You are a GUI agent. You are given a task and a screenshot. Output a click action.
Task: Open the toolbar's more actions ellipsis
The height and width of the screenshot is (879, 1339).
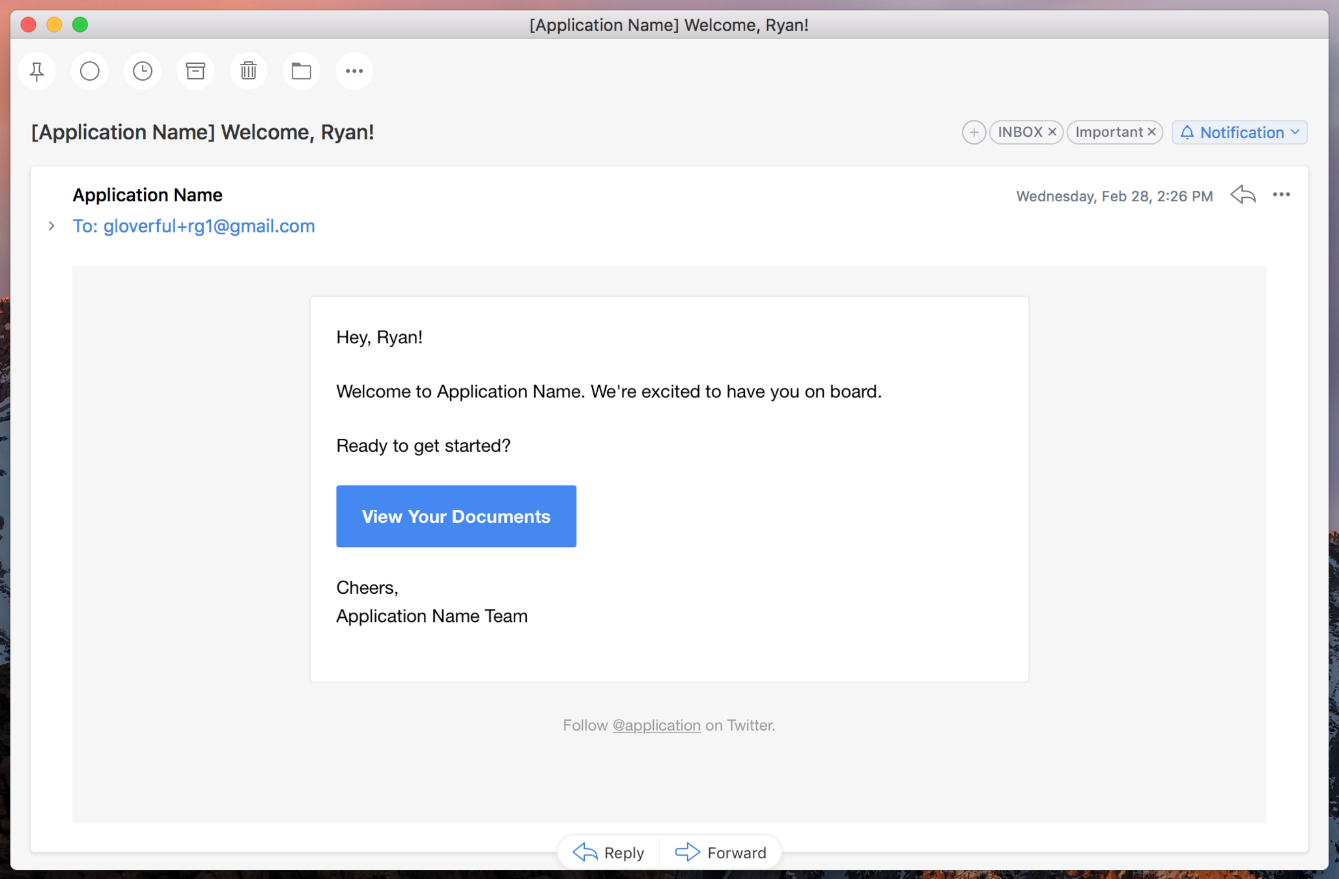(x=354, y=71)
